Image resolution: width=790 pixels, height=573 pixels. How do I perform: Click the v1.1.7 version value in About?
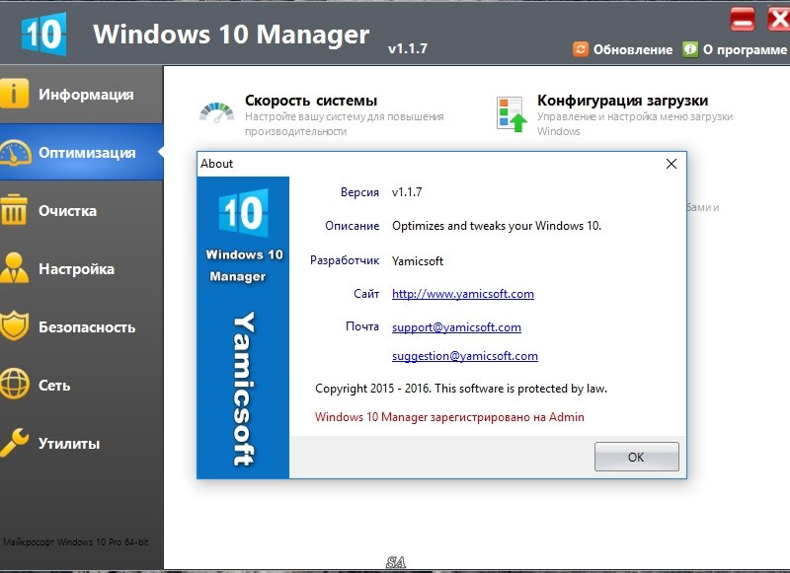coord(407,192)
